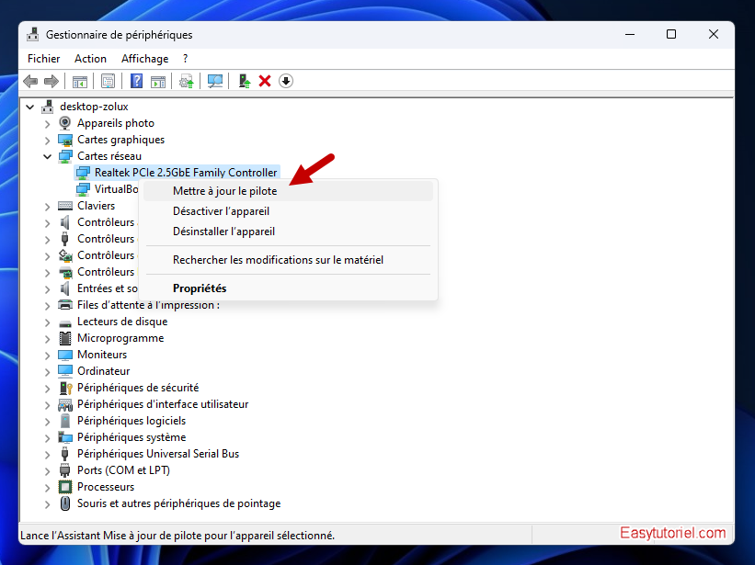Viewport: 755px width, 565px height.
Task: Click the desktop-zolux computer icon
Action: tap(47, 107)
